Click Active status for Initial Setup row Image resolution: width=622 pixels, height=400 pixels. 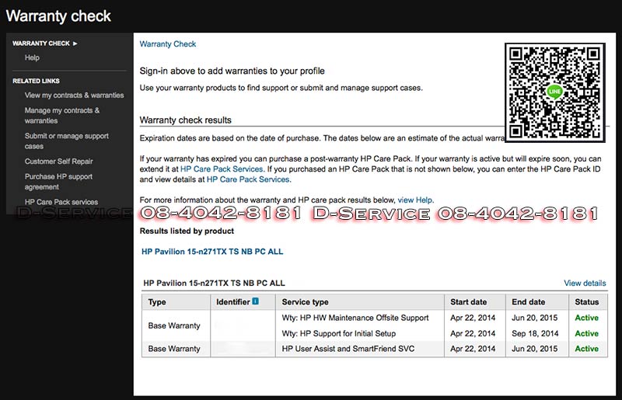(587, 333)
